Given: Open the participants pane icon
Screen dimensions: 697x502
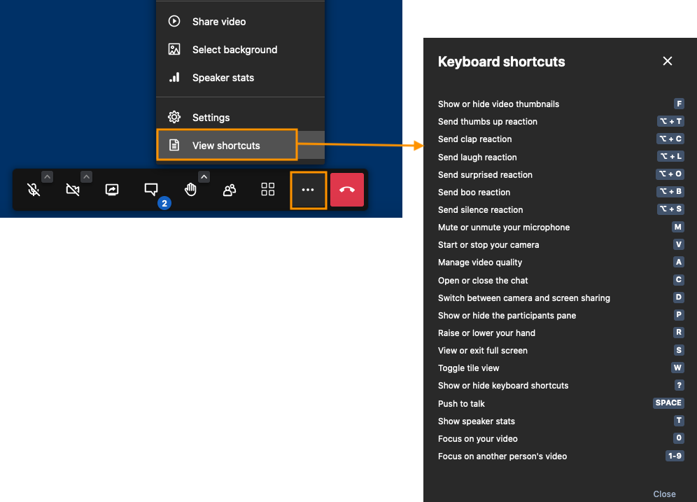Looking at the screenshot, I should click(x=229, y=190).
